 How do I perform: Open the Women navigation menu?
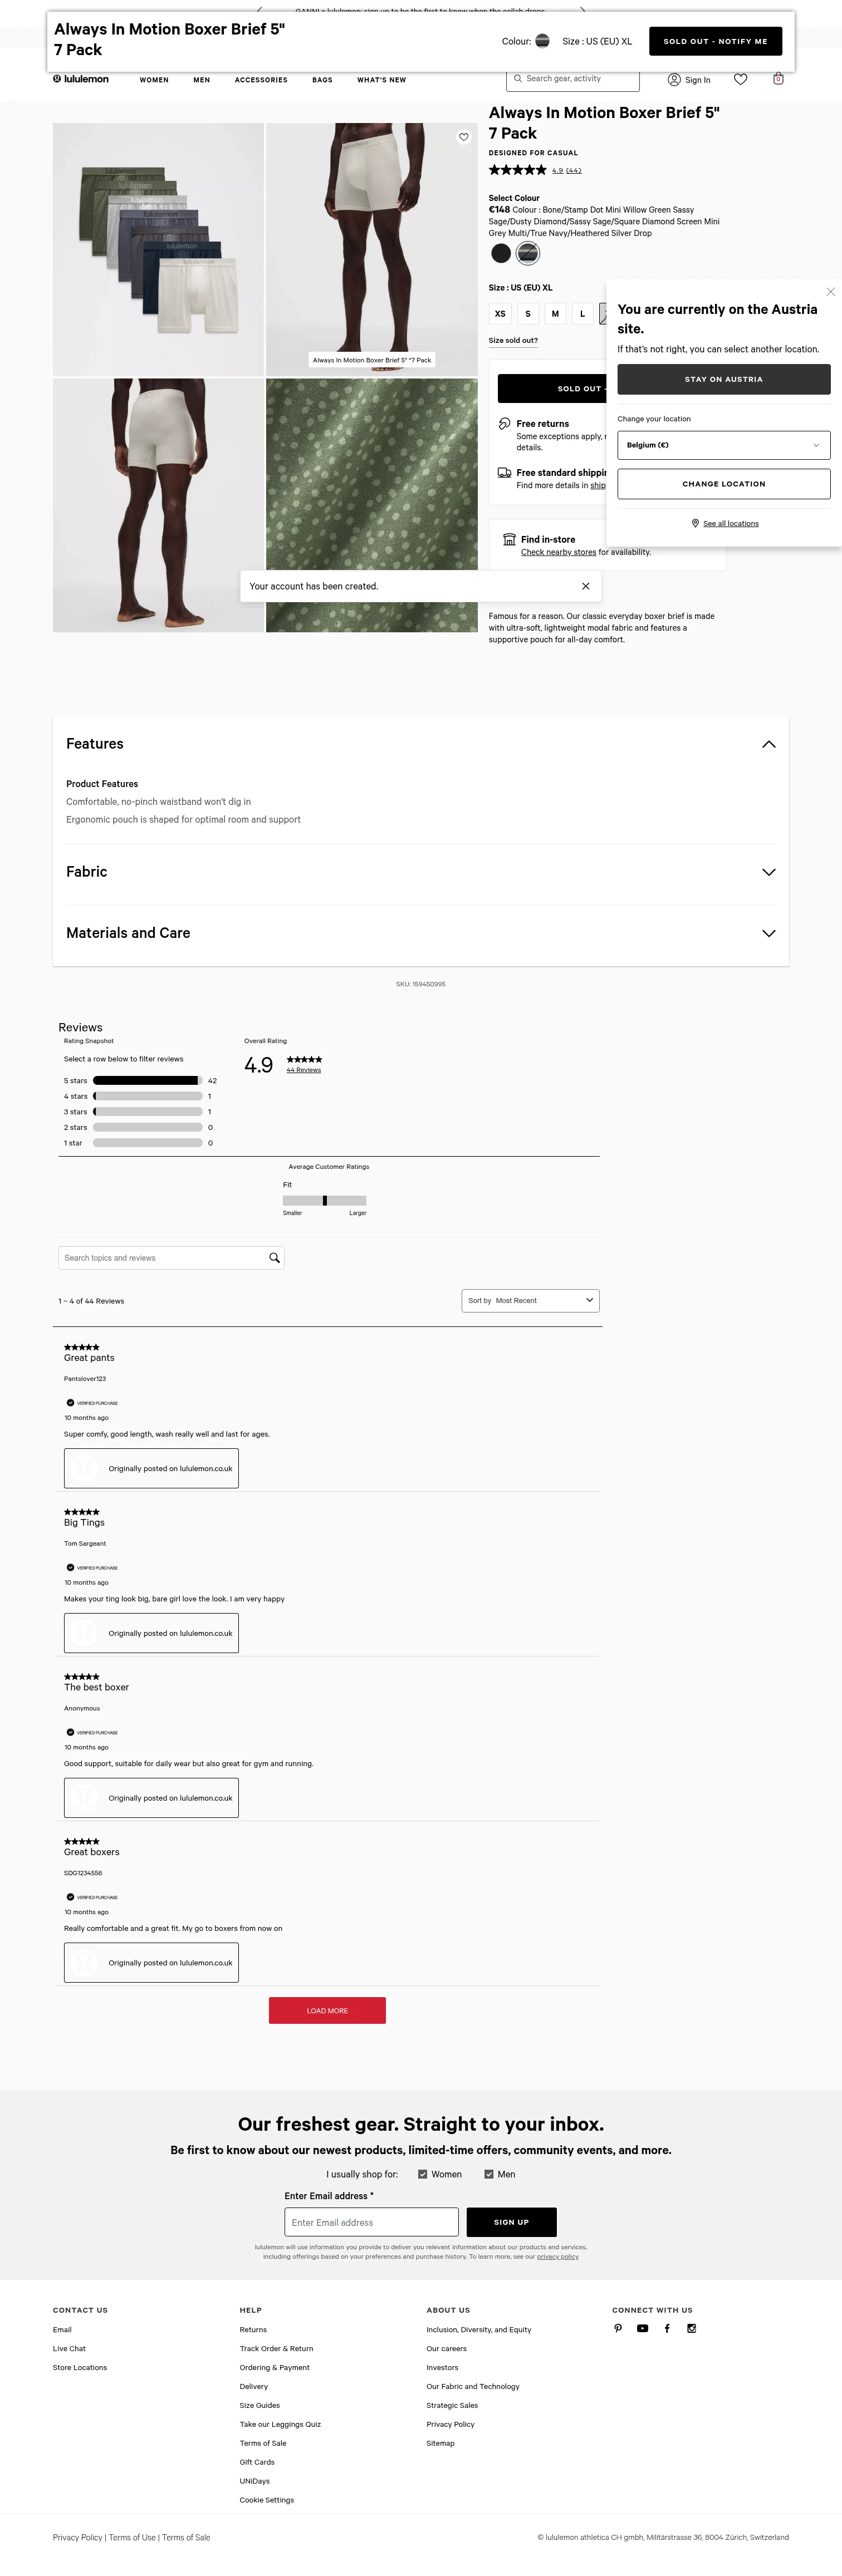coord(154,80)
